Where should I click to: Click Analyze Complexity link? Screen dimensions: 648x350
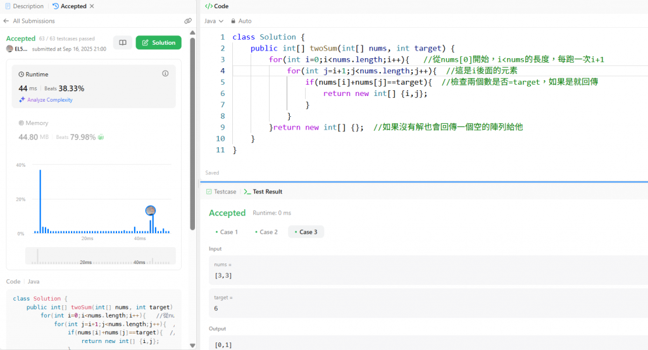tap(49, 100)
